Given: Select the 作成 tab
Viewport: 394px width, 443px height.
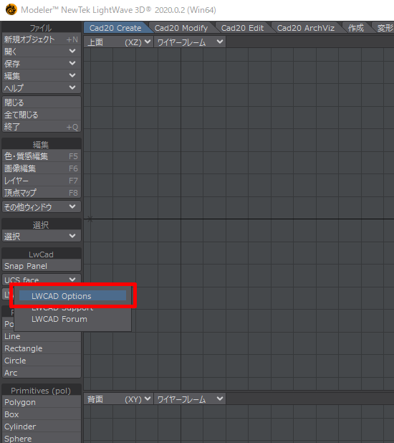Looking at the screenshot, I should (x=356, y=28).
